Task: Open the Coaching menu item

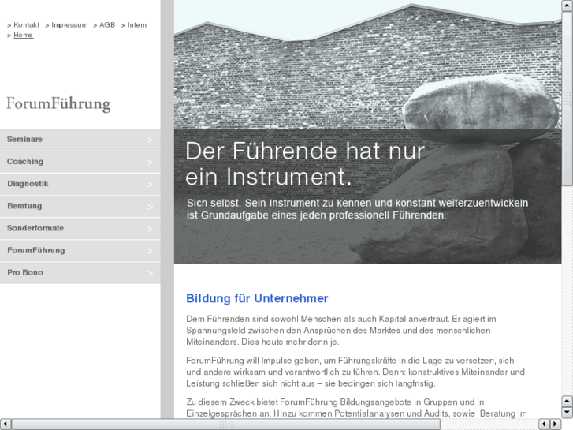Action: coord(80,162)
